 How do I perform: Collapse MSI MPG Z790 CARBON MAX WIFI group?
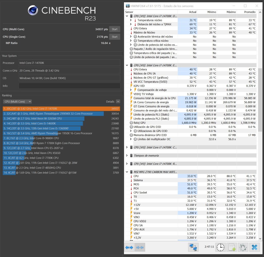tap(127, 172)
